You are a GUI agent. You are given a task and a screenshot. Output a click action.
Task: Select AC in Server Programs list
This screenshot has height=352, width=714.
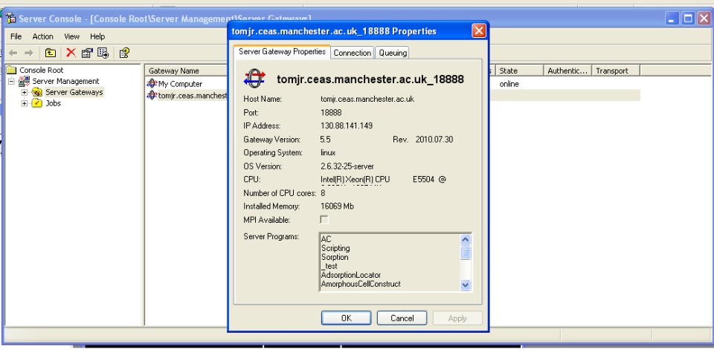326,239
